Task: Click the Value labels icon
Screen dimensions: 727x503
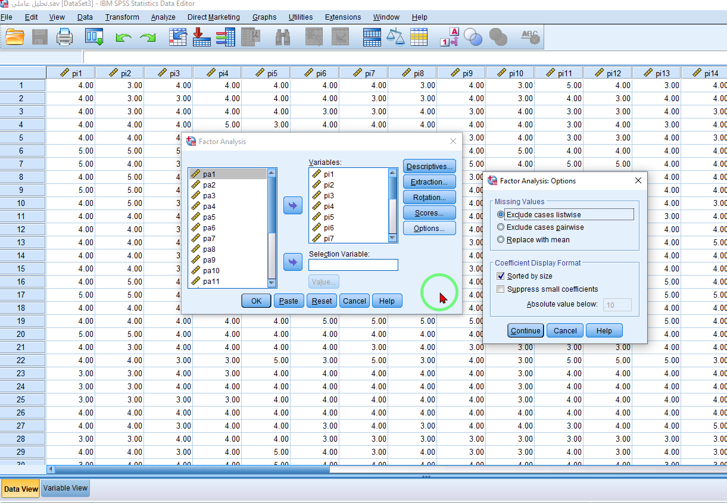Action: (x=450, y=38)
